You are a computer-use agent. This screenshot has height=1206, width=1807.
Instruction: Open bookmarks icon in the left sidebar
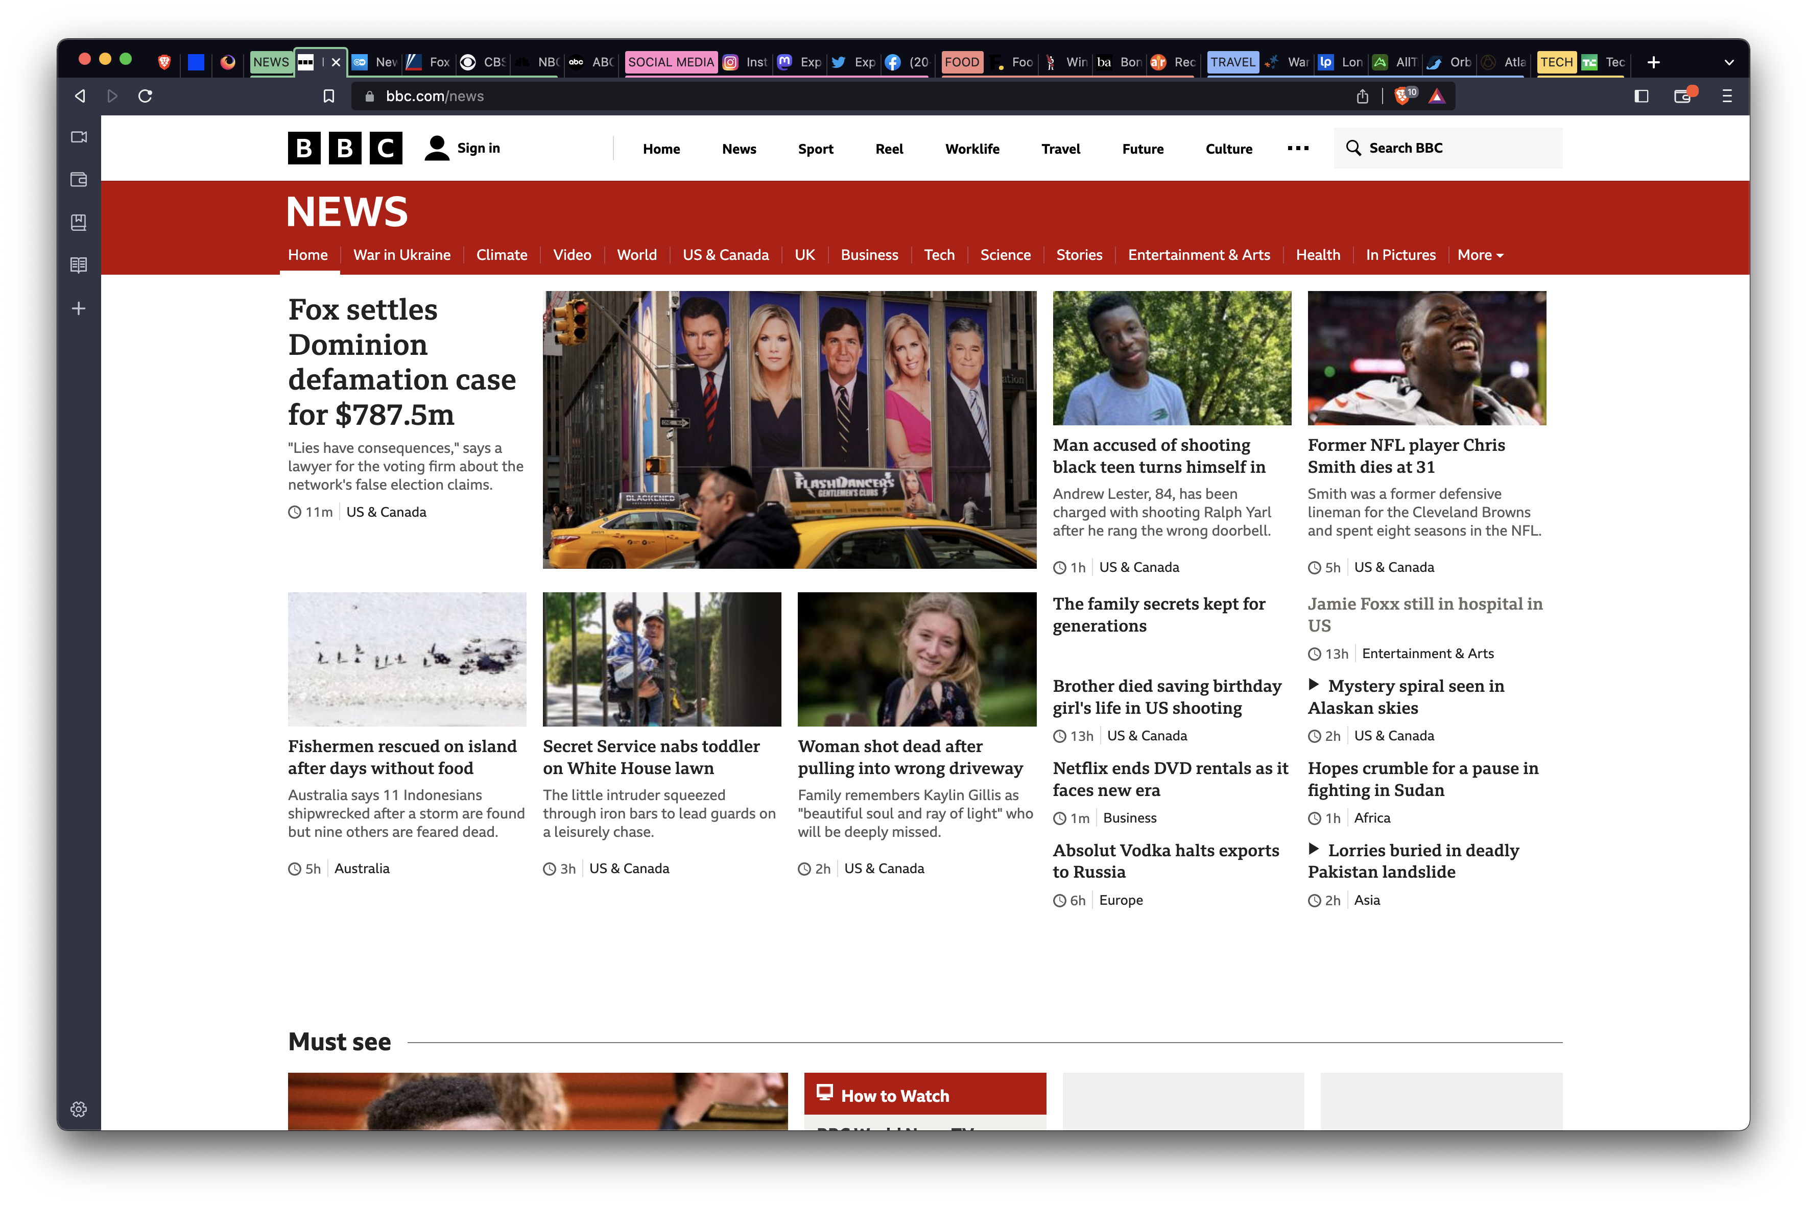tap(79, 222)
